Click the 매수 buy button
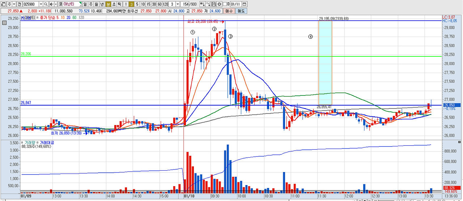 229,11
